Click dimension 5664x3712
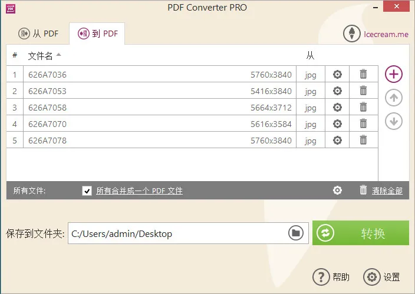Screen dimensions: 415x294 coord(271,108)
